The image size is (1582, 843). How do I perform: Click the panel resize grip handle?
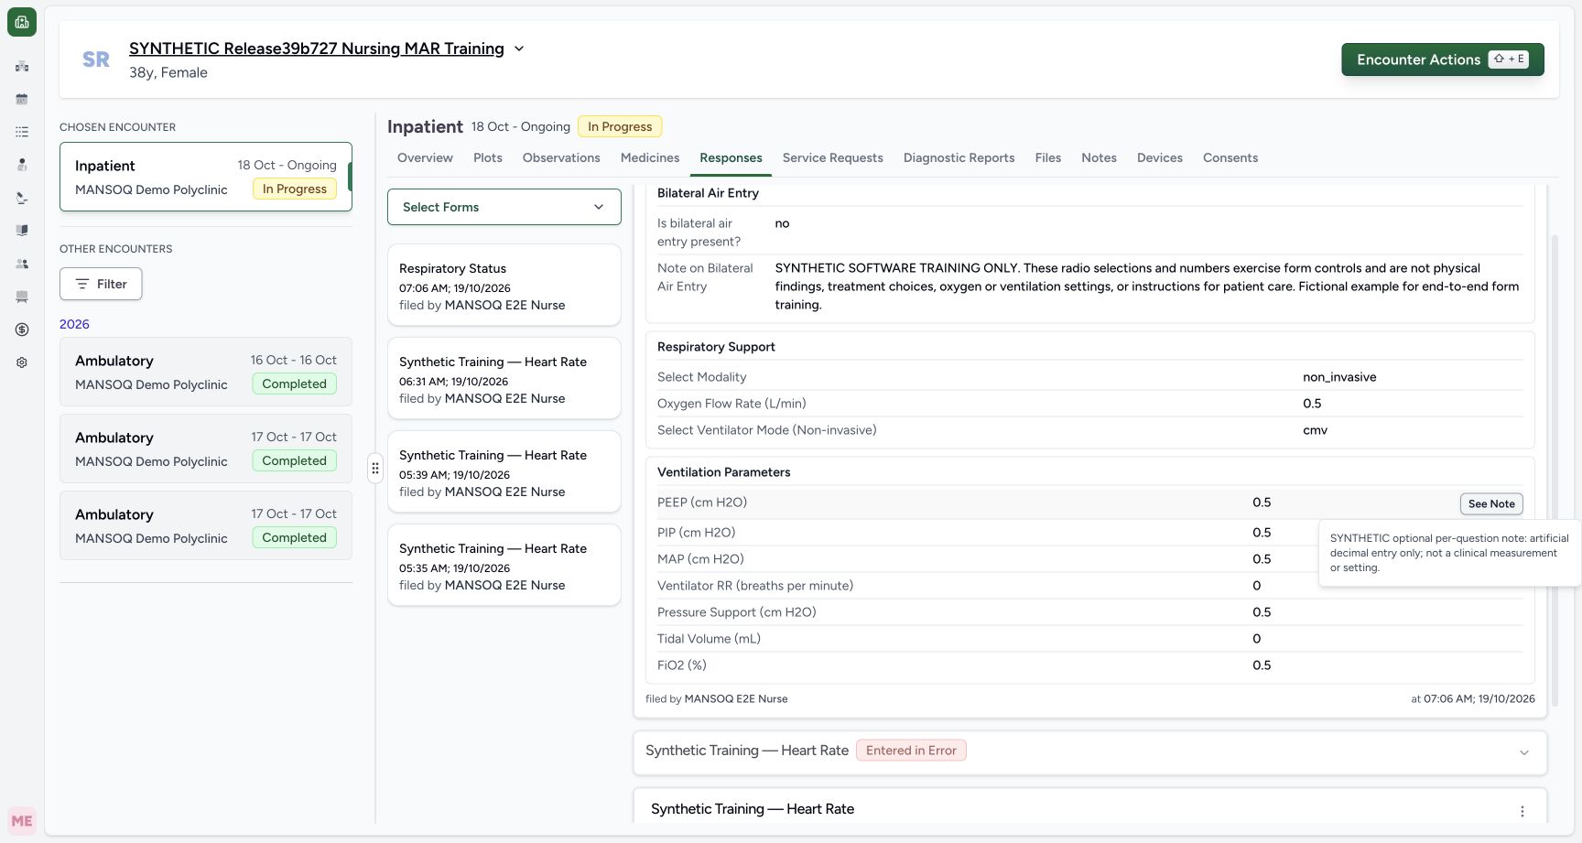(375, 469)
